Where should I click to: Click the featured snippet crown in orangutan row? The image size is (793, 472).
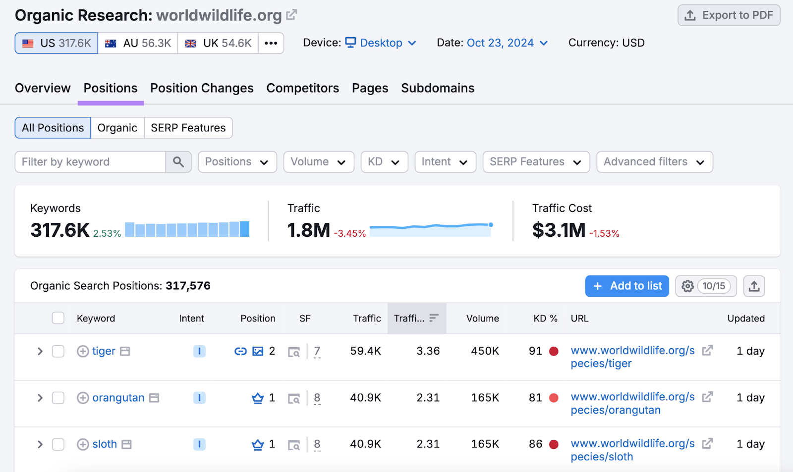[258, 398]
